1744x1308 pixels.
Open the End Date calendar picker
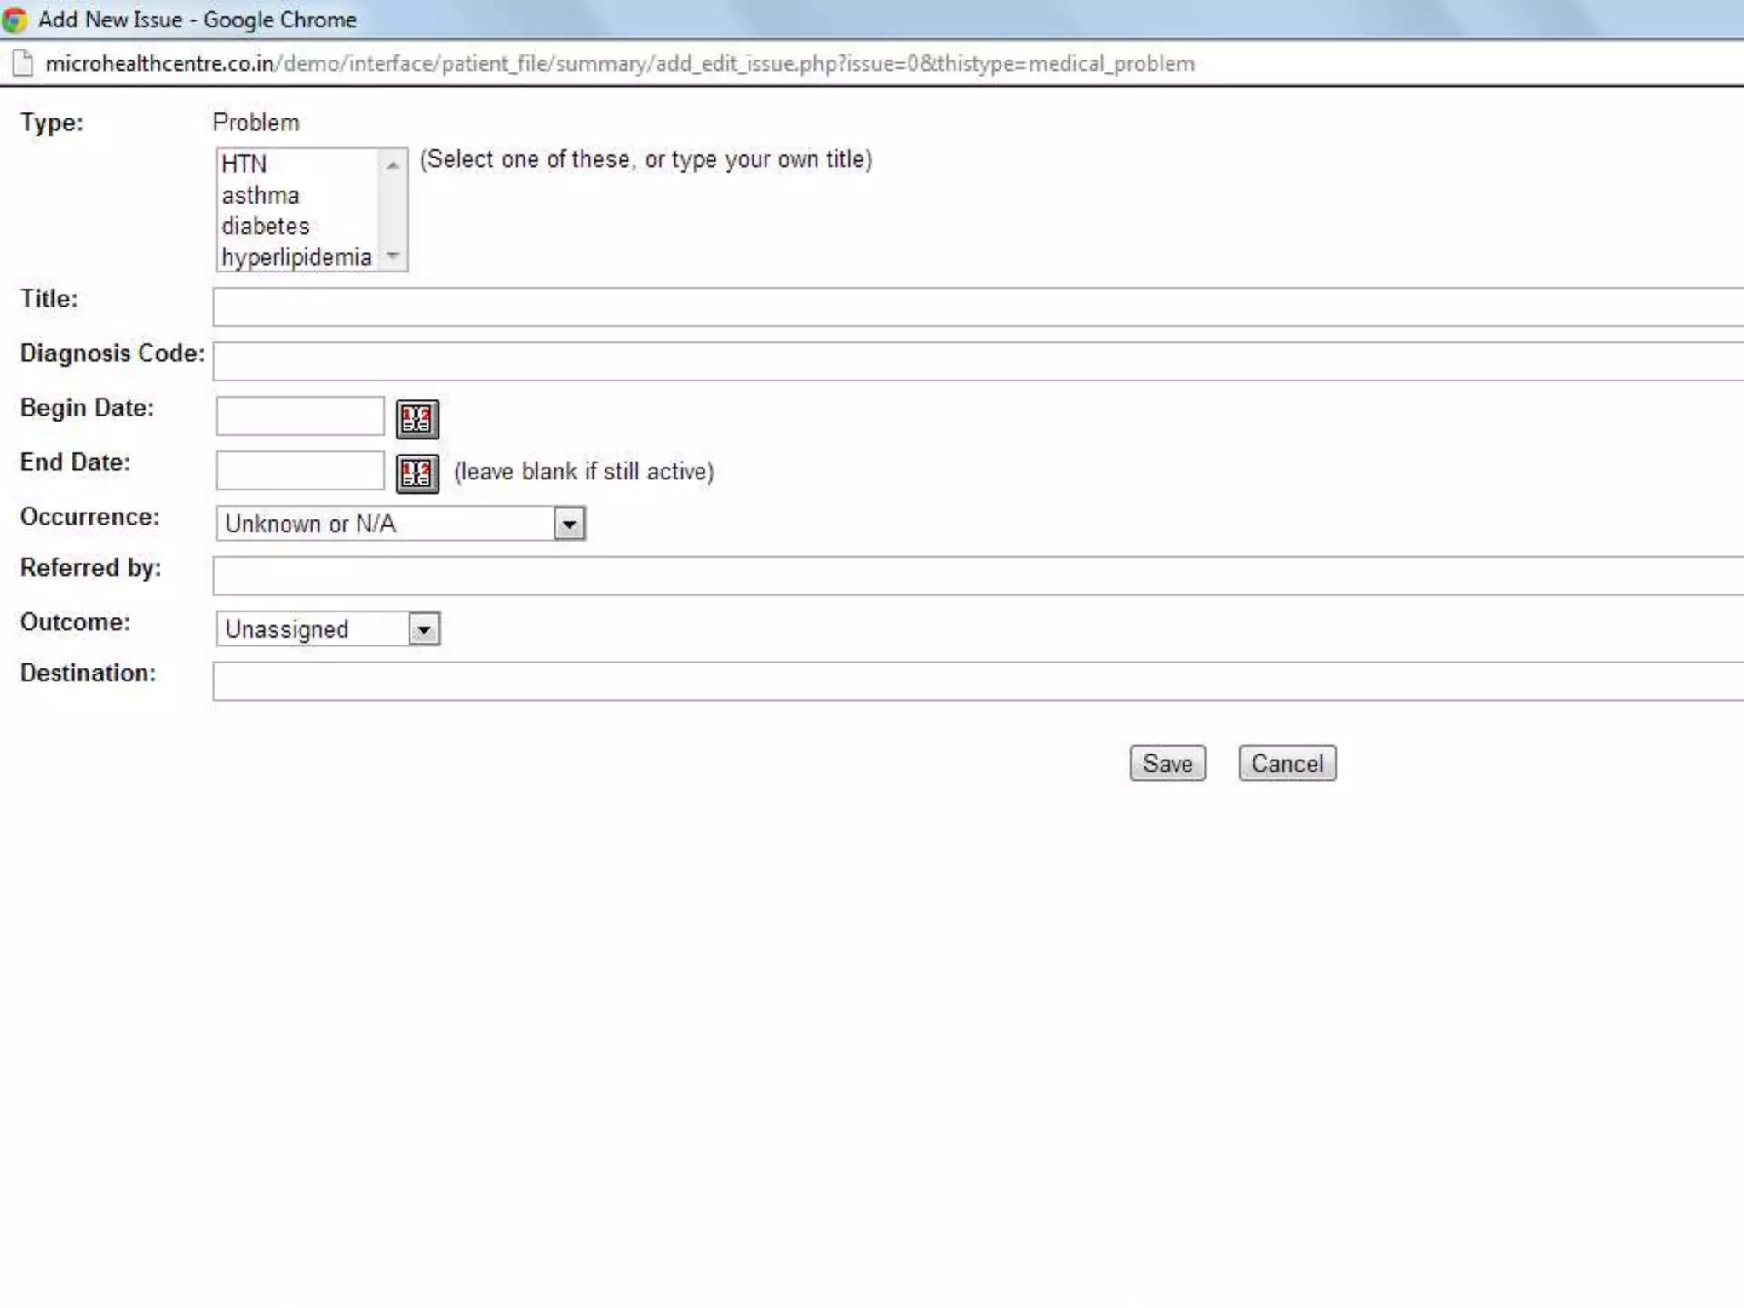point(417,473)
